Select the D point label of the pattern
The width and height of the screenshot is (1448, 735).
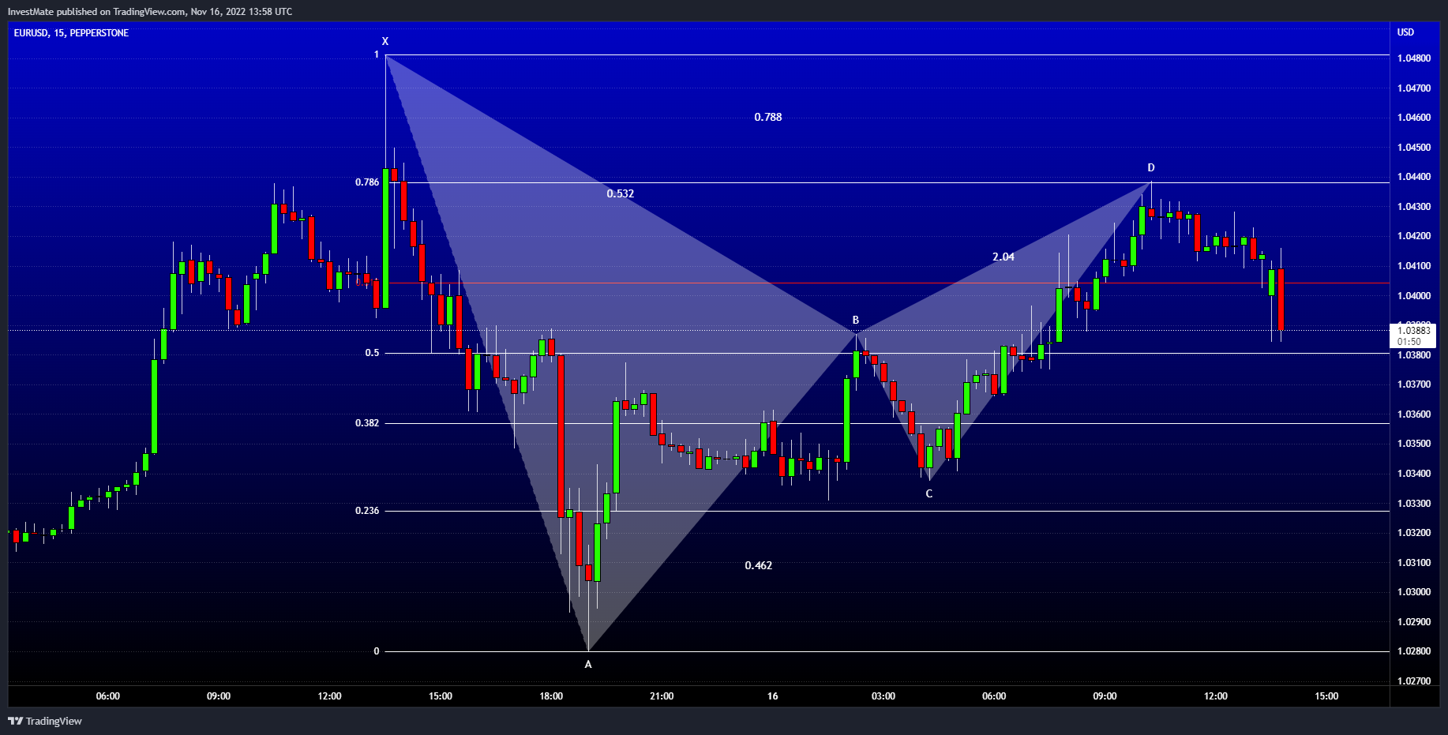(x=1151, y=167)
